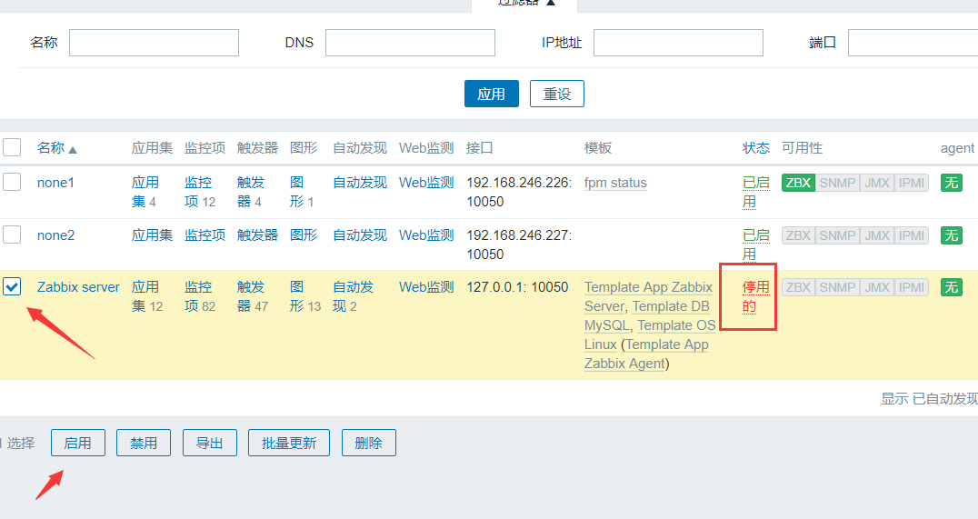The height and width of the screenshot is (519, 978).
Task: Open Web监测 link for none2
Action: (426, 235)
